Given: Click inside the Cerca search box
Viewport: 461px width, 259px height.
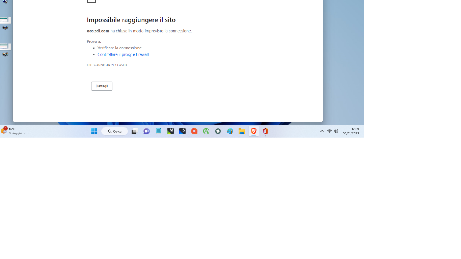Looking at the screenshot, I should click(114, 131).
